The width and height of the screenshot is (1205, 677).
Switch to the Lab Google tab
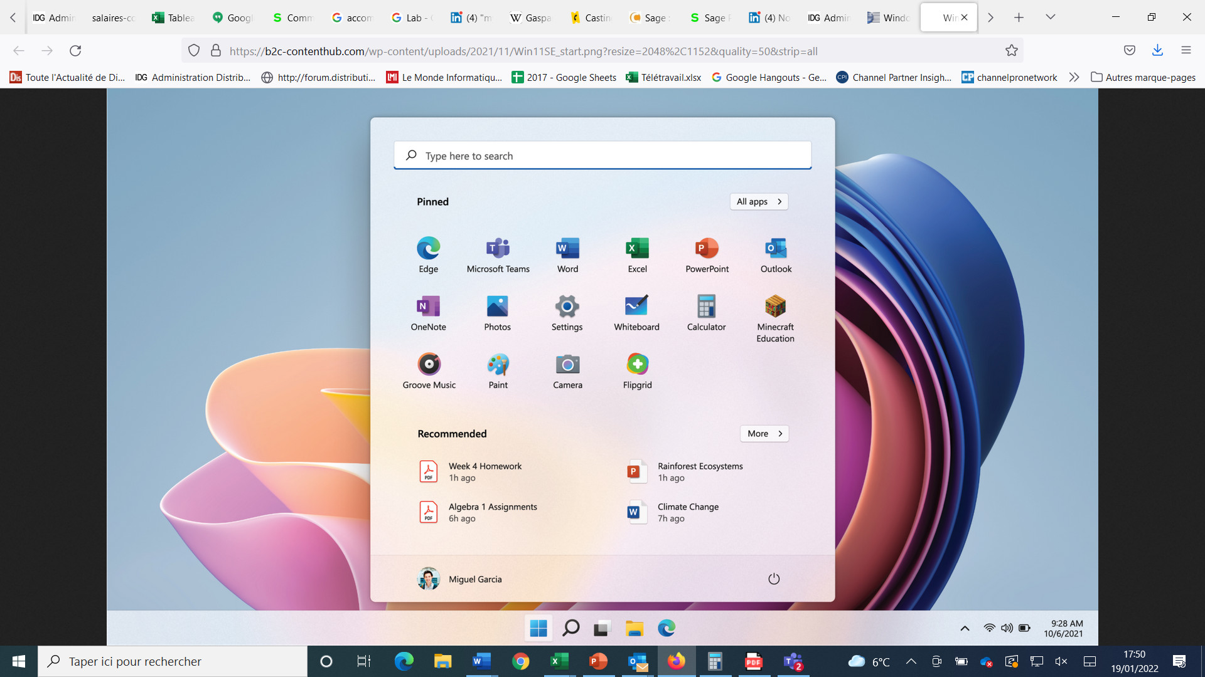click(x=412, y=18)
